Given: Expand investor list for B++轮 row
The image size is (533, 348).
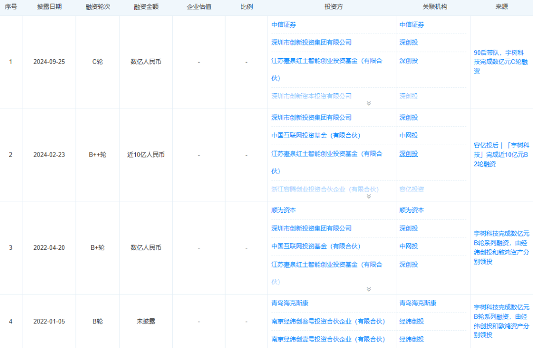Looking at the screenshot, I should 369,196.
